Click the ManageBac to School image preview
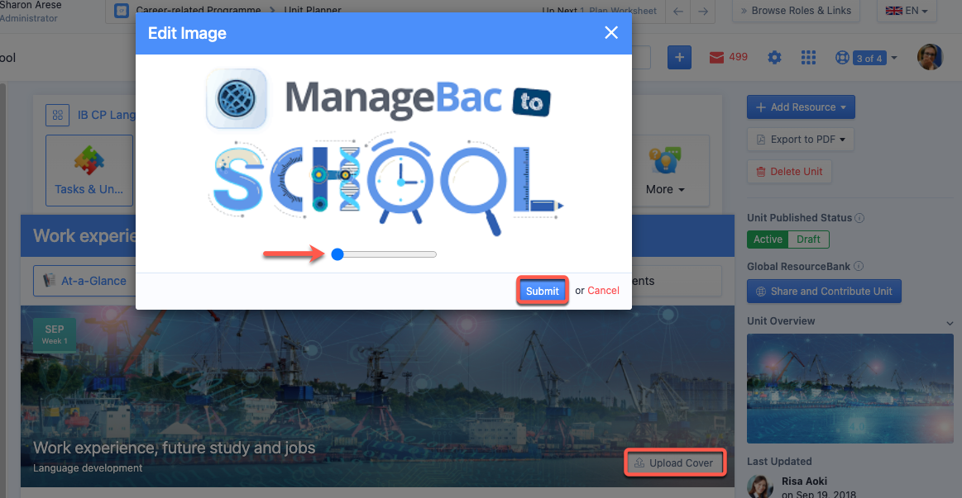 (x=384, y=151)
